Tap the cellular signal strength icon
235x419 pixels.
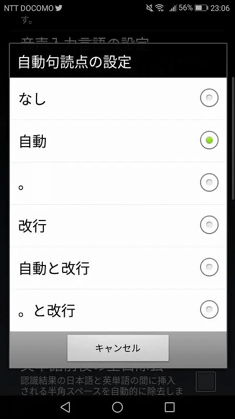[x=173, y=8]
